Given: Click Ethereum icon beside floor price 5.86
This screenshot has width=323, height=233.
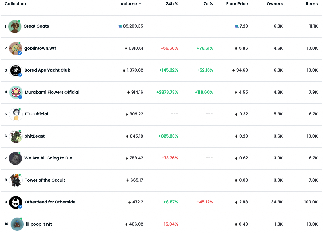Looking at the screenshot, I should [x=236, y=49].
